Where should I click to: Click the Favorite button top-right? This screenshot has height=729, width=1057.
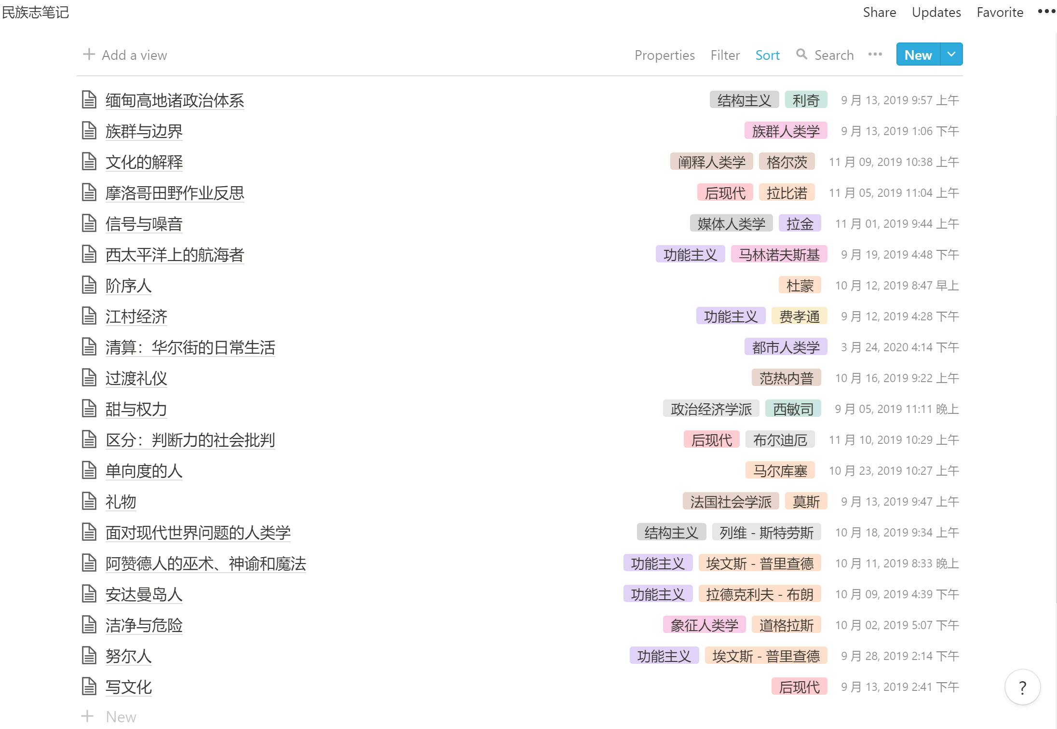1001,12
